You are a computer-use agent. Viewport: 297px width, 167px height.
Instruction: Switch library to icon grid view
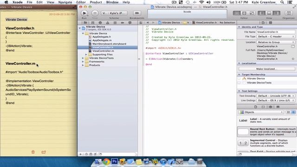pyautogui.click(x=288, y=112)
